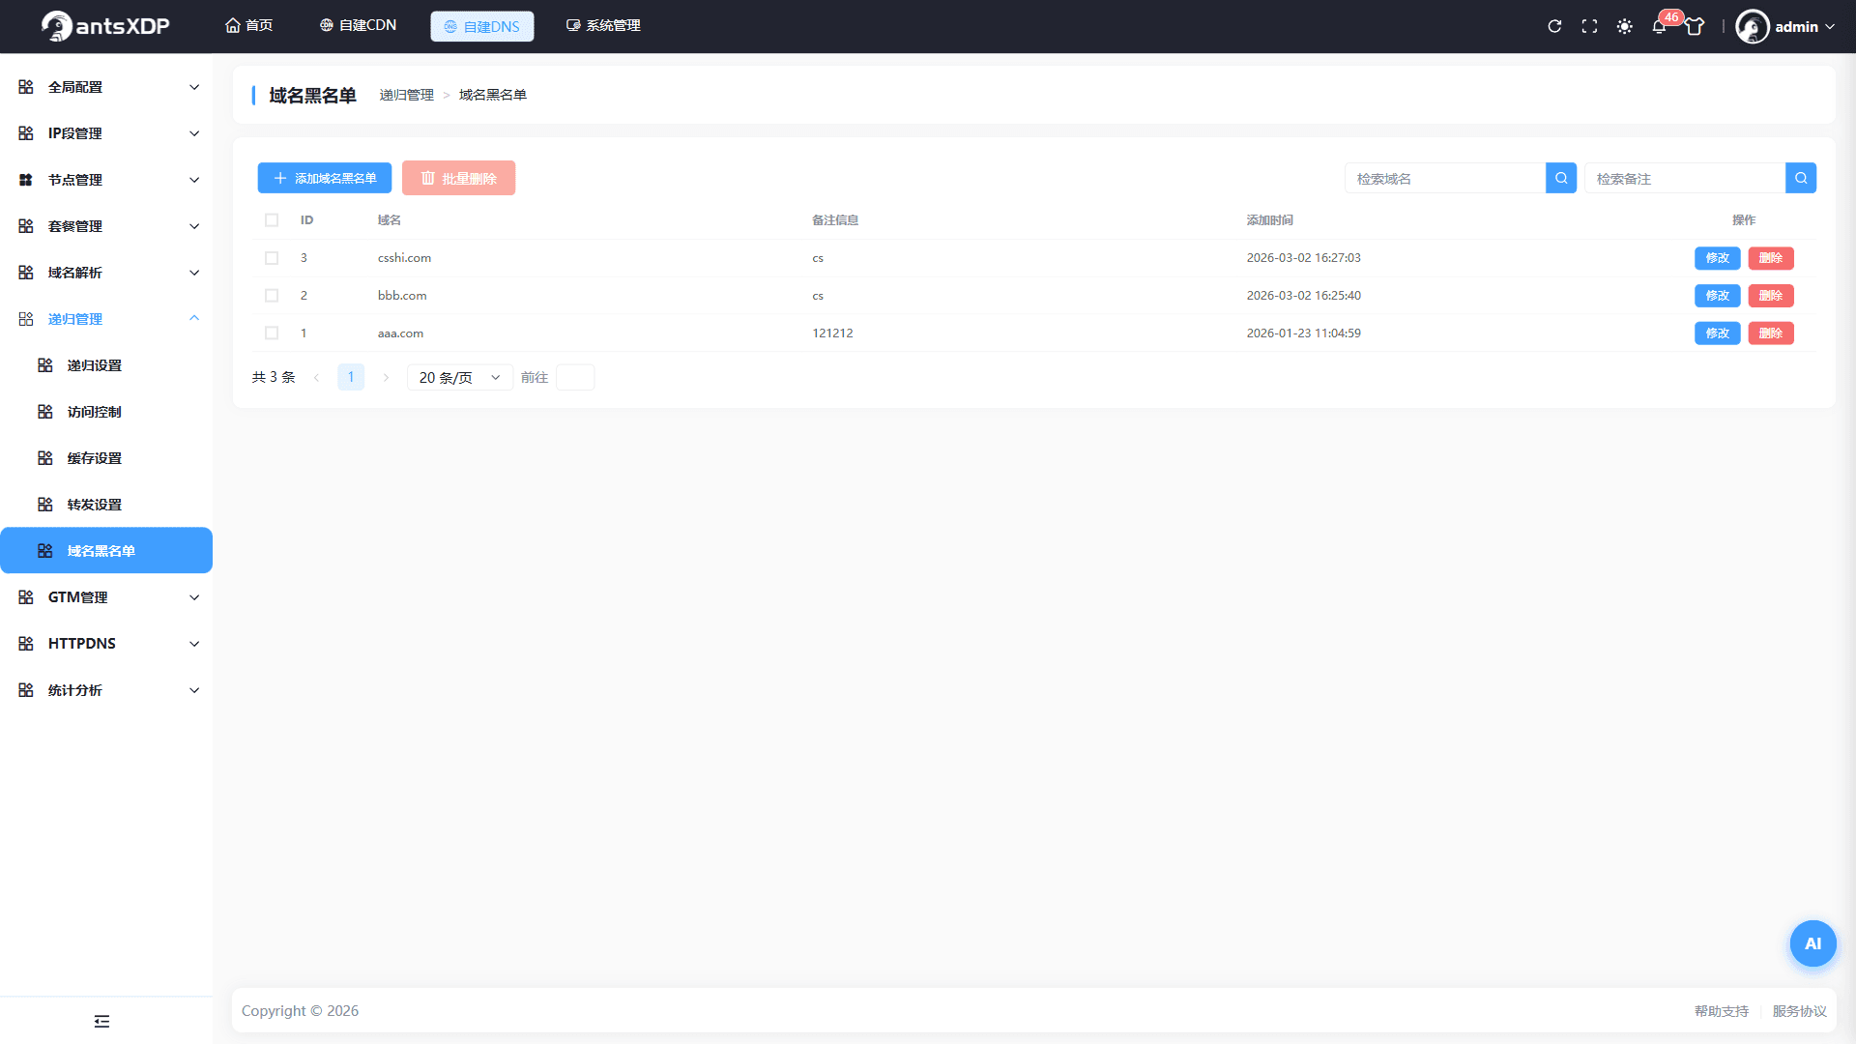Screen dimensions: 1856x1044
Task: Search by domain magnifier button
Action: [x=1561, y=178]
